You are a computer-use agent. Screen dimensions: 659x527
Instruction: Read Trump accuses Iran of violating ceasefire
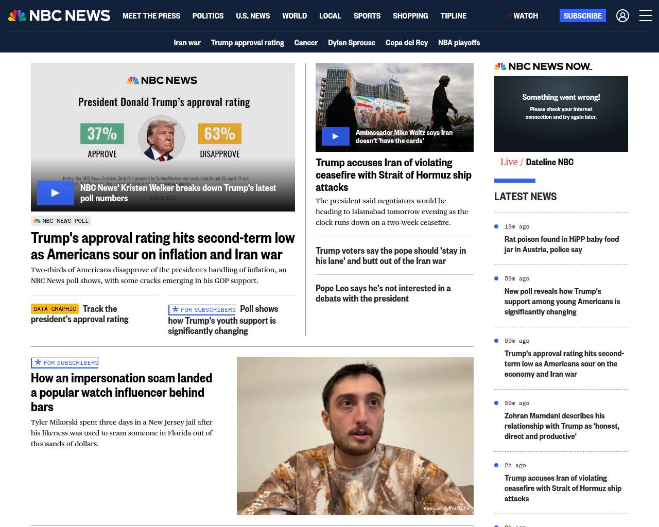393,175
